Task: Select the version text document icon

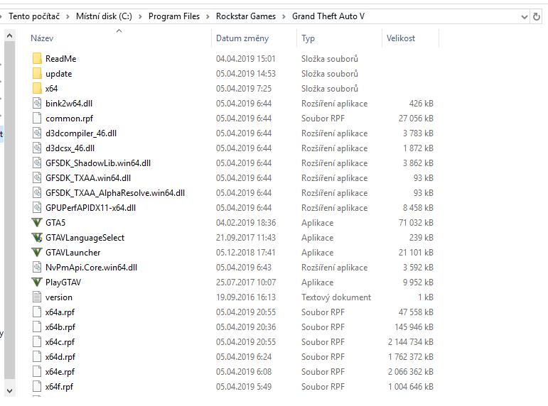Action: [x=37, y=297]
